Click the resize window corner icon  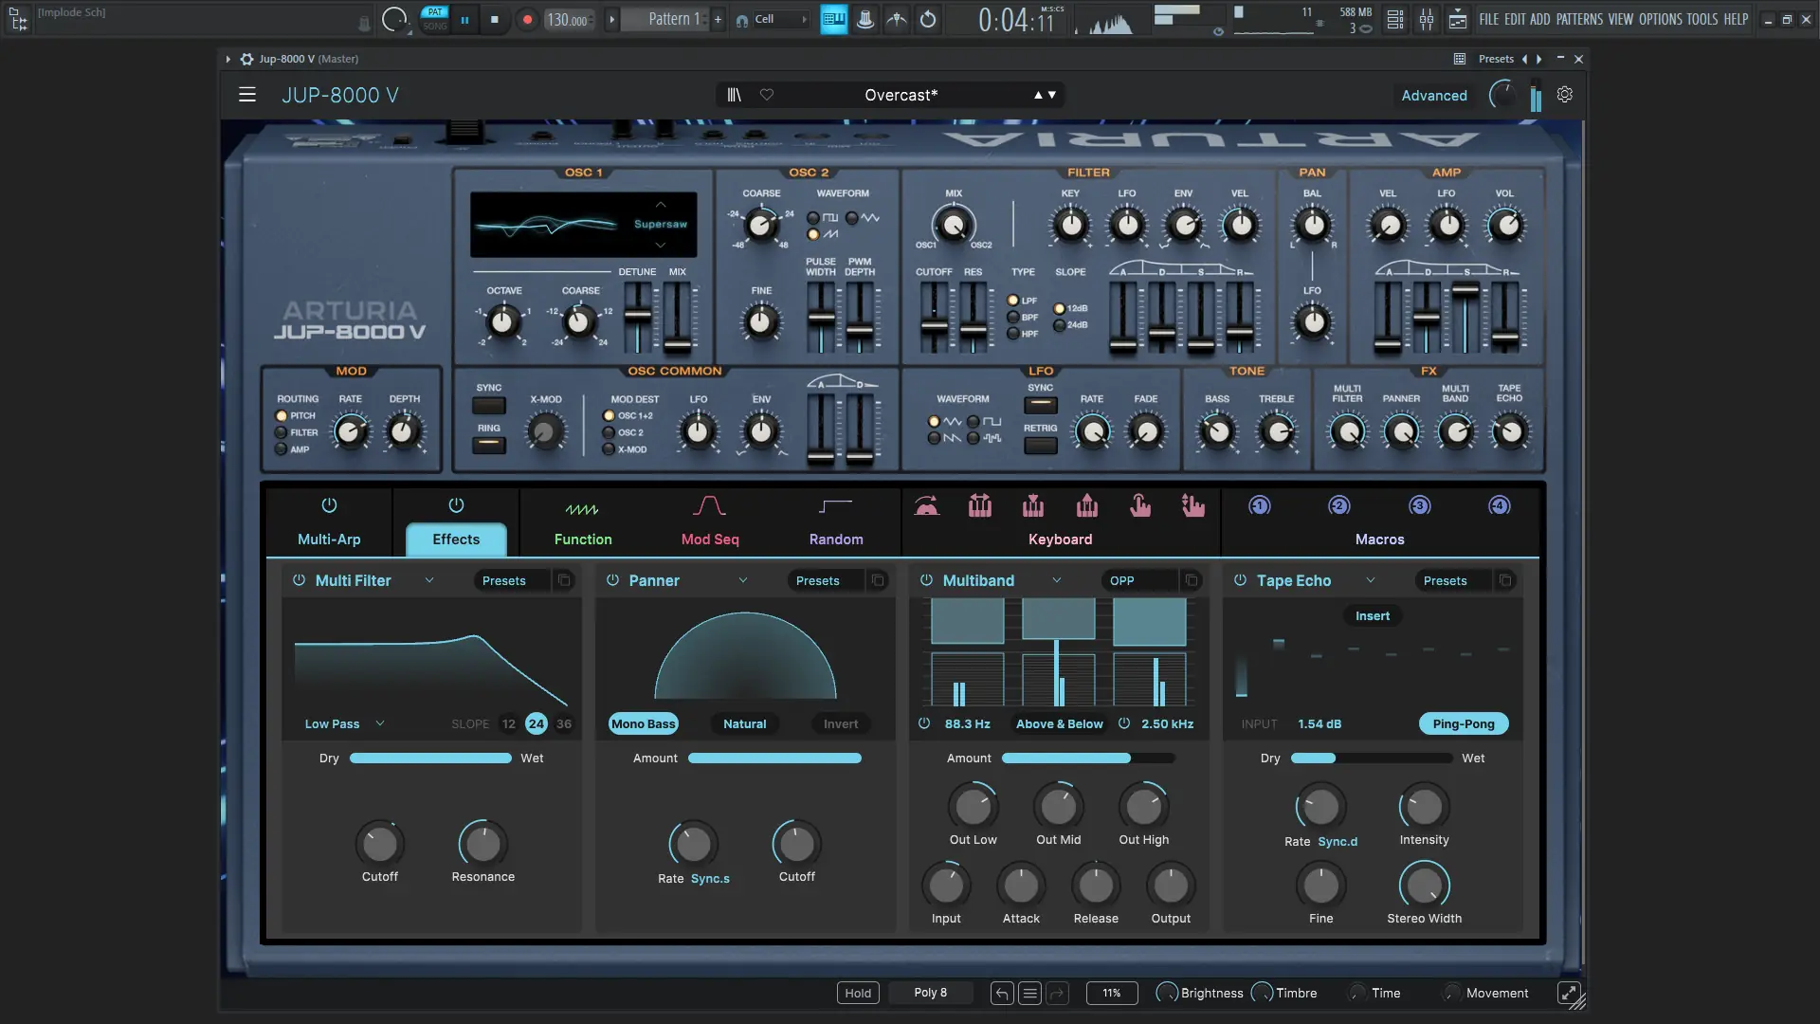[x=1569, y=993]
